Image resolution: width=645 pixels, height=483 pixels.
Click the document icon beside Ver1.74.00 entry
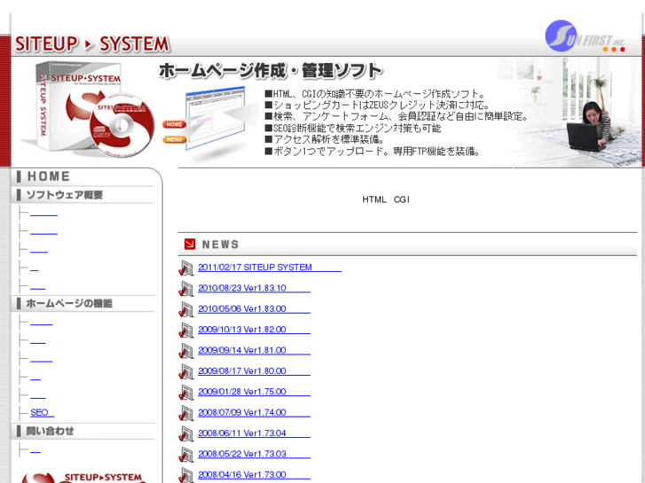186,413
